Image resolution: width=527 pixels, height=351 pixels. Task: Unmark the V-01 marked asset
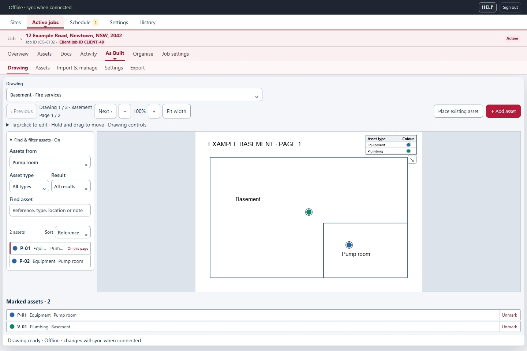(x=509, y=327)
